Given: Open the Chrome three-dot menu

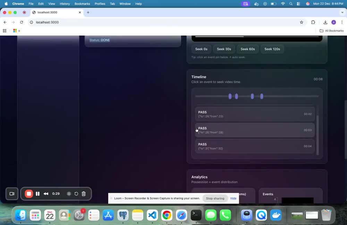Looking at the screenshot, I should tap(342, 22).
